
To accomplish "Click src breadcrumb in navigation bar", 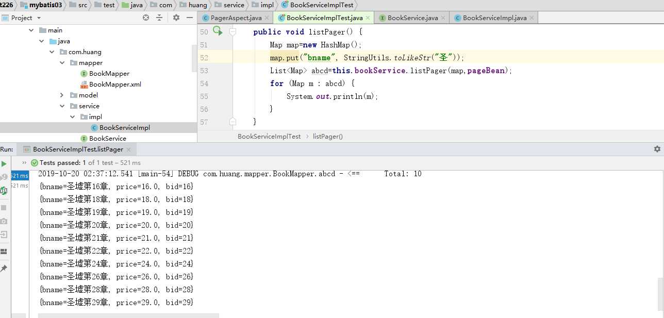I will pos(78,5).
